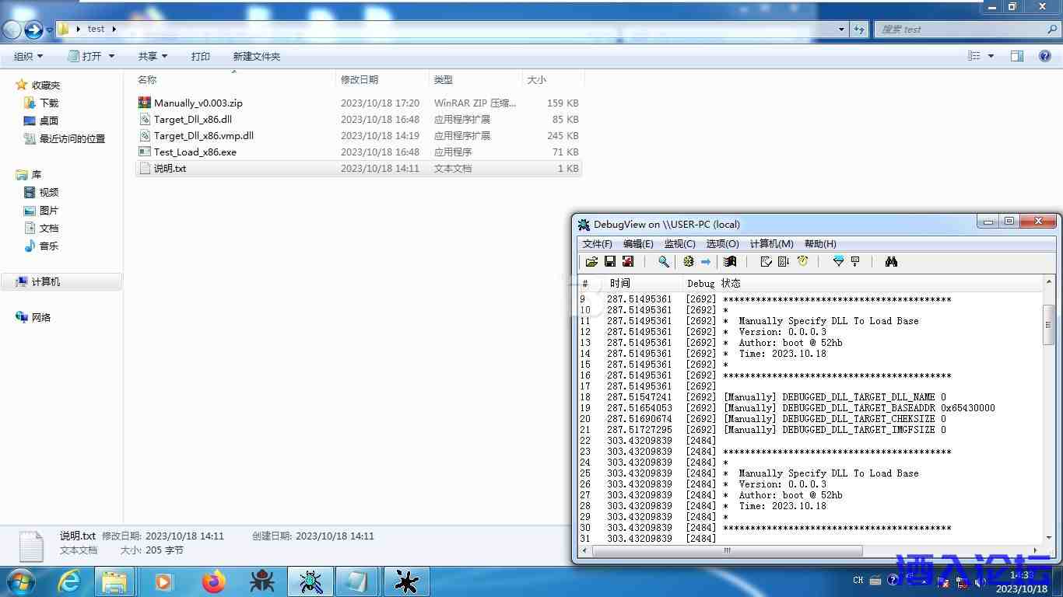This screenshot has height=597, width=1063.
Task: Click the magnifier Capture icon in DebugView
Action: (663, 262)
